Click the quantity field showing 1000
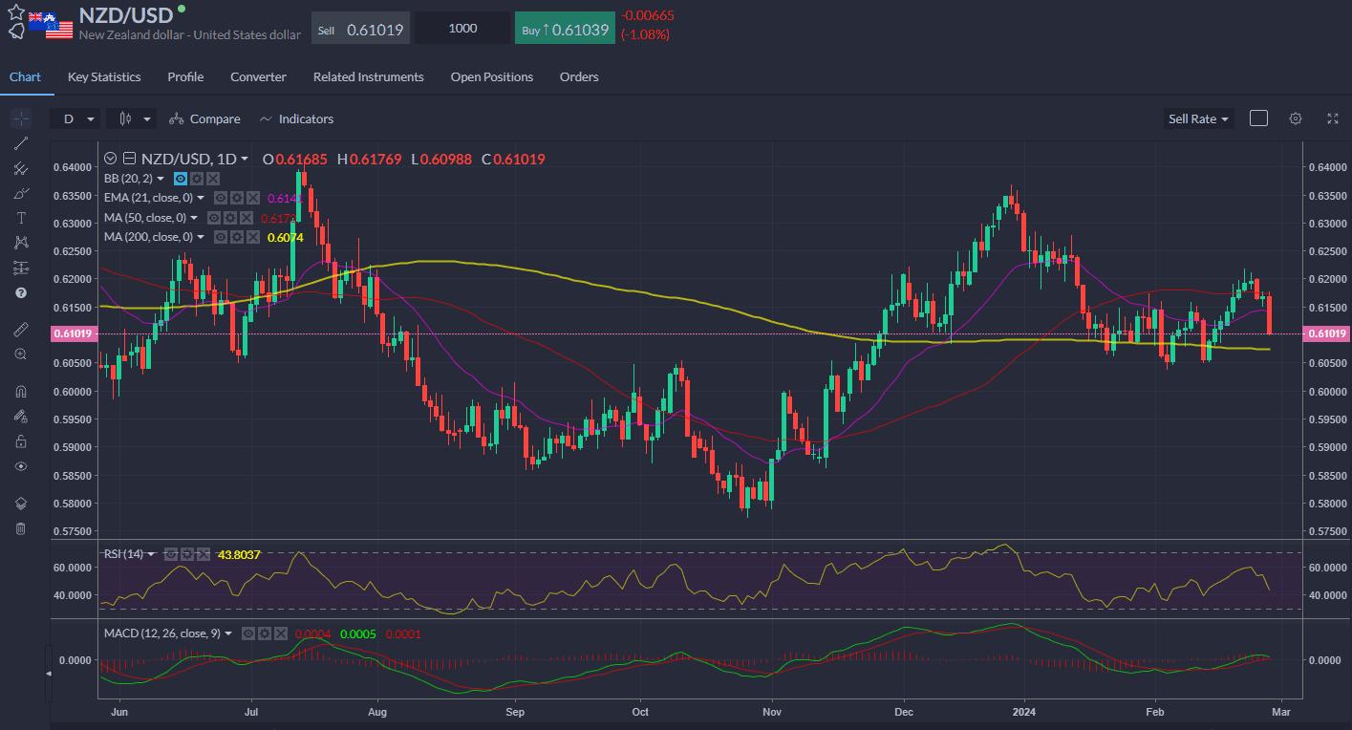Viewport: 1352px width, 730px height. [x=462, y=29]
